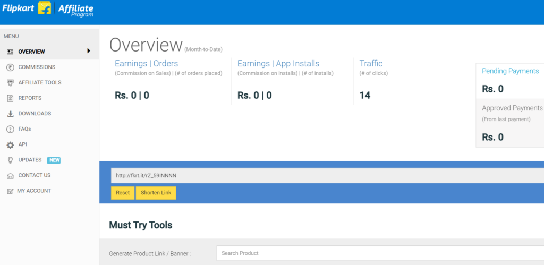Image resolution: width=544 pixels, height=265 pixels.
Task: Click the Affiliate Tools icon
Action: [x=11, y=83]
